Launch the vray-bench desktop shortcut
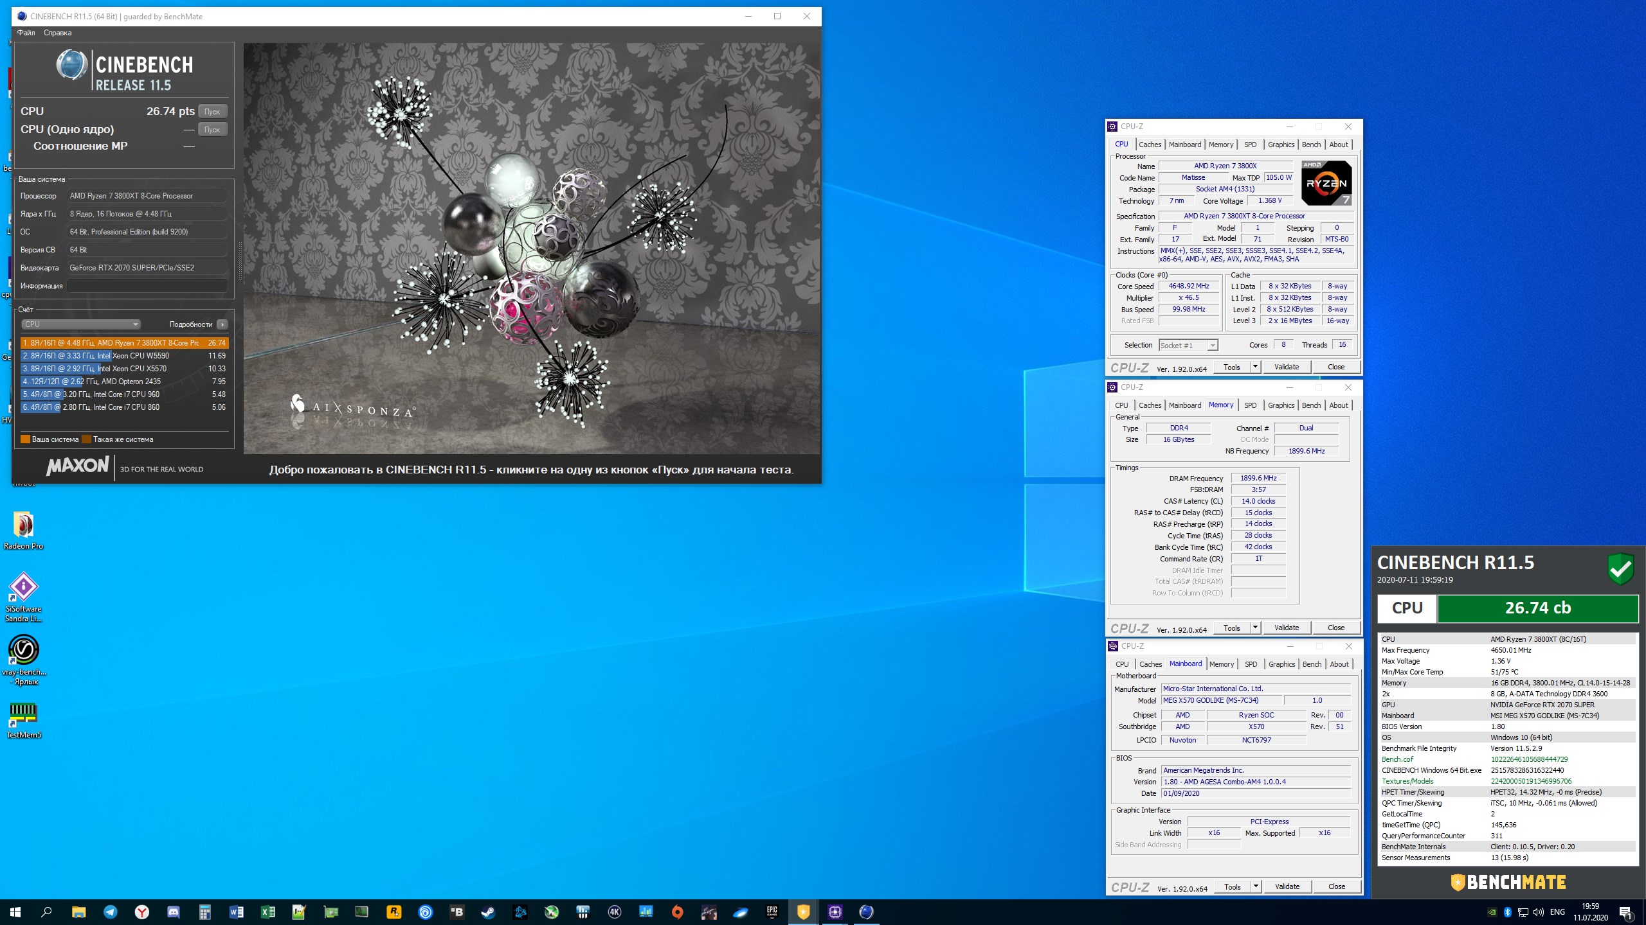The width and height of the screenshot is (1646, 925). [24, 660]
